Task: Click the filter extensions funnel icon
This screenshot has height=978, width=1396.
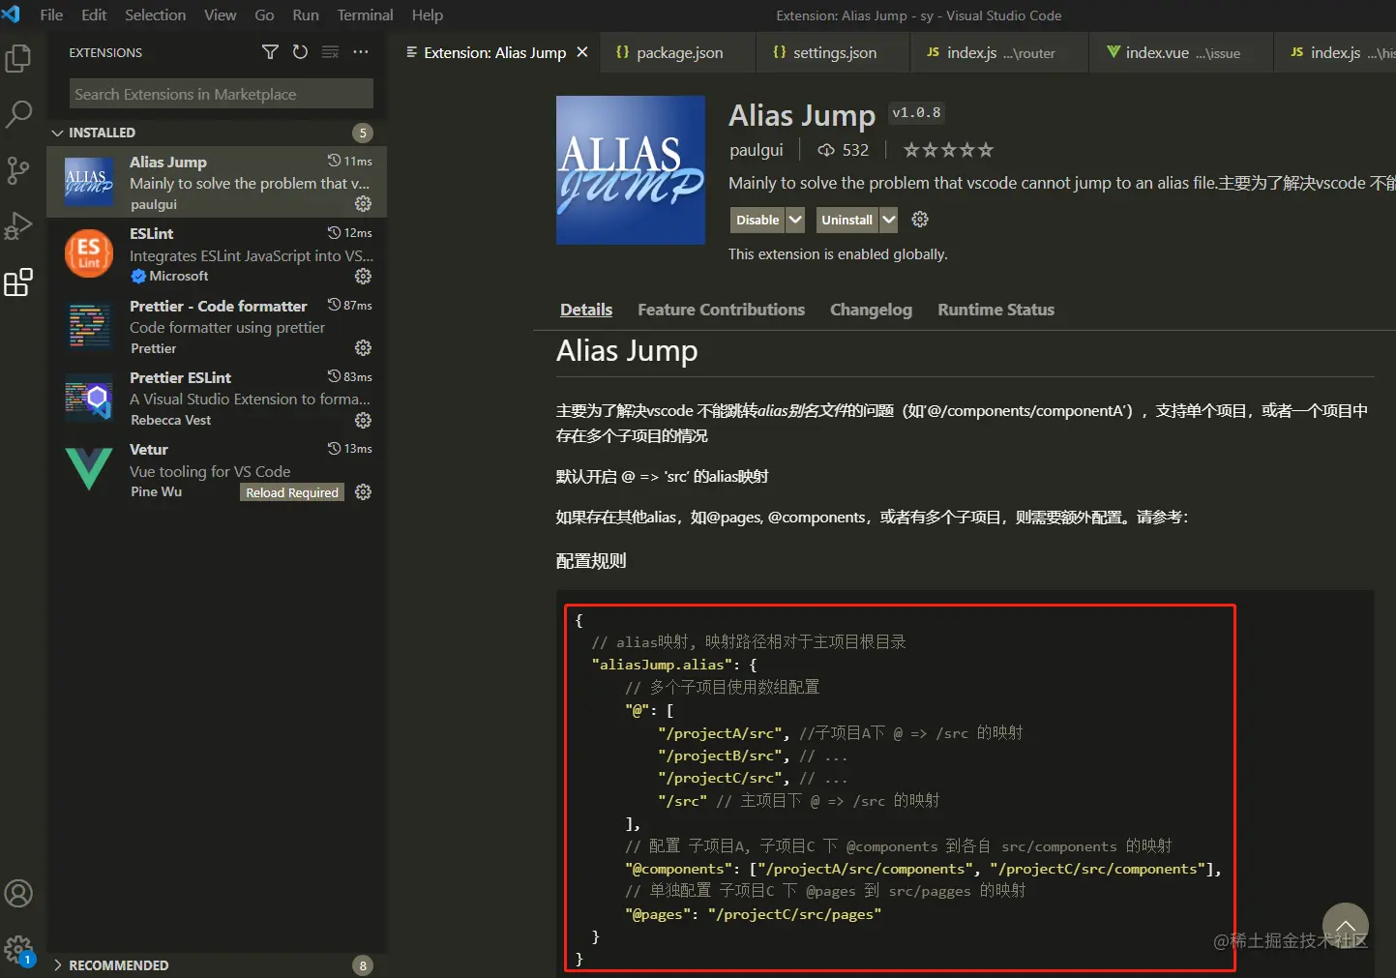Action: (x=270, y=52)
